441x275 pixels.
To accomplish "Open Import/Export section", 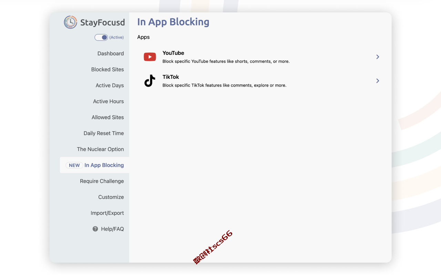I will pos(107,213).
